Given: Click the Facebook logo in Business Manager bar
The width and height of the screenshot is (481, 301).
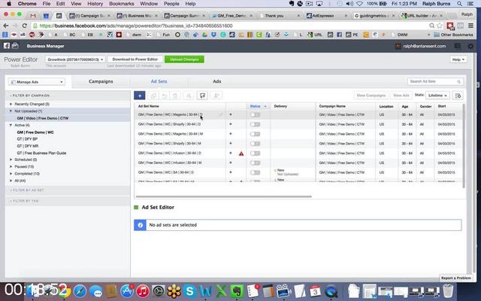Looking at the screenshot, I should 7,46.
